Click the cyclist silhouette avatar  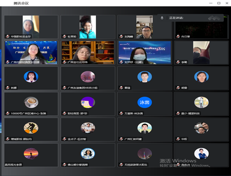pos(31,128)
